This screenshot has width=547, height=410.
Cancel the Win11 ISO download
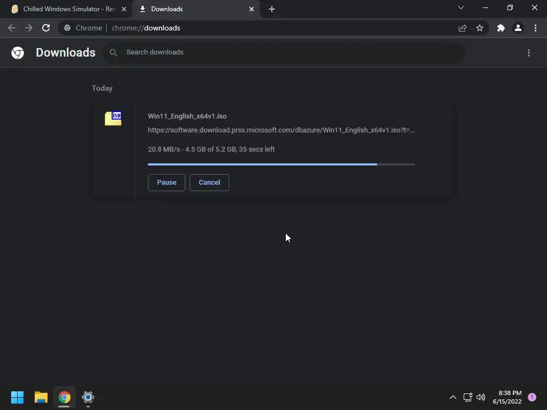(x=209, y=183)
